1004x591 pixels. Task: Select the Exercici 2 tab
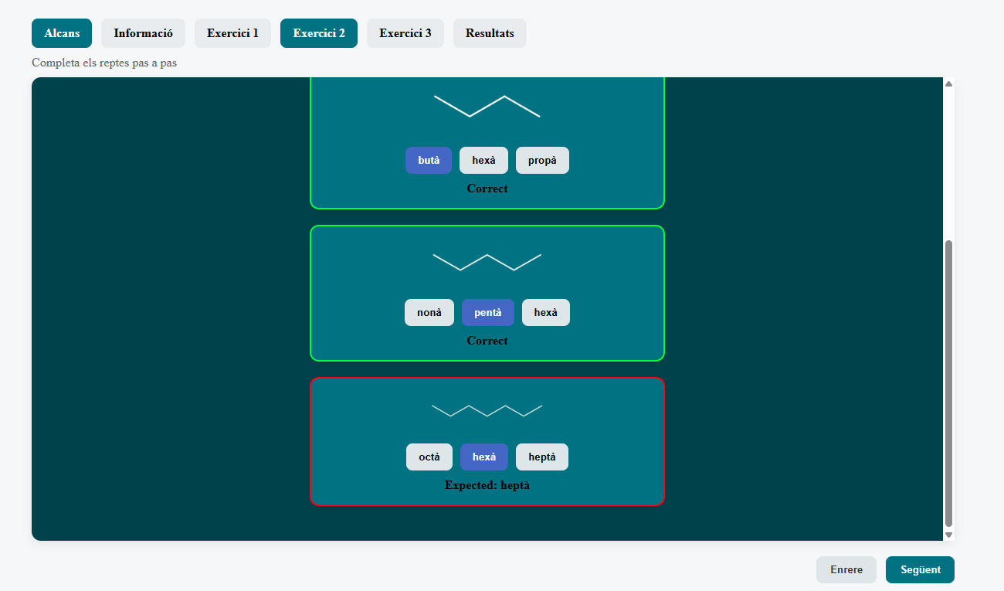[x=319, y=33]
